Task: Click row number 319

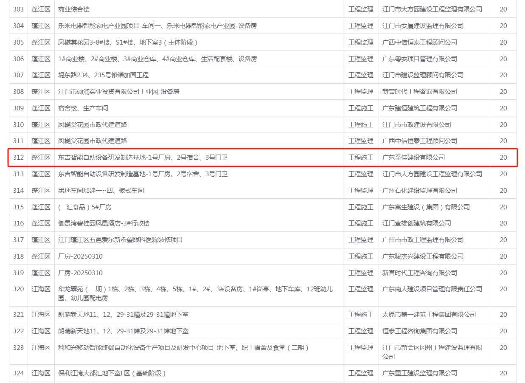Action: coord(18,273)
